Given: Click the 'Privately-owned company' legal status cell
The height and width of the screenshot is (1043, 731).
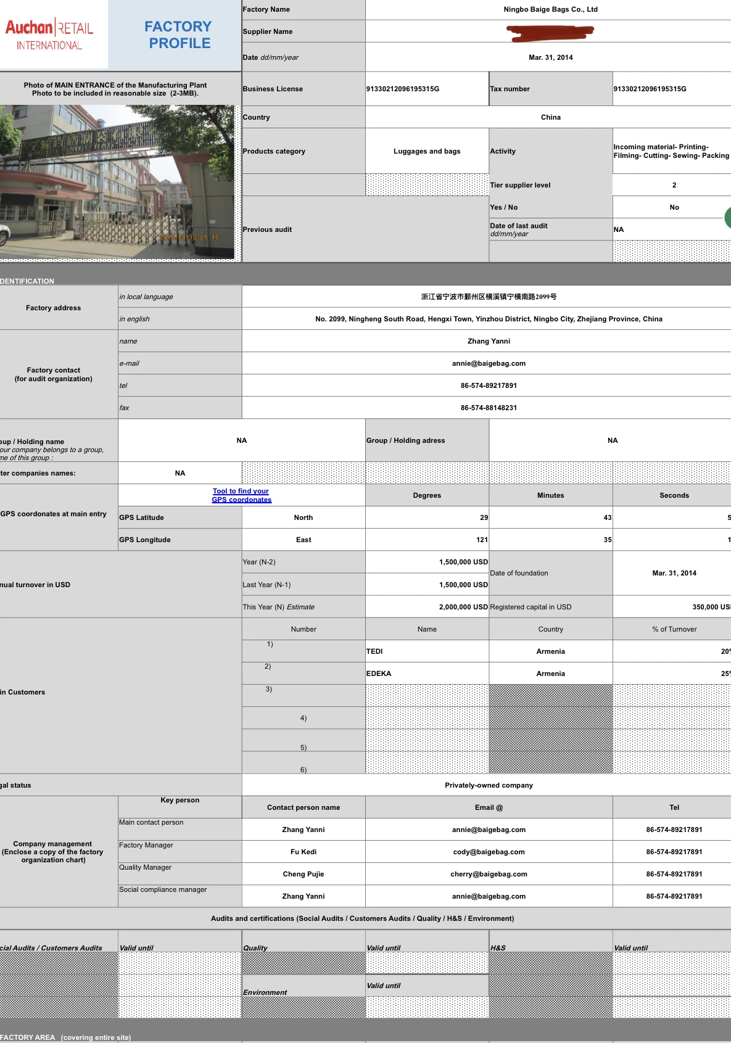Looking at the screenshot, I should tap(488, 785).
